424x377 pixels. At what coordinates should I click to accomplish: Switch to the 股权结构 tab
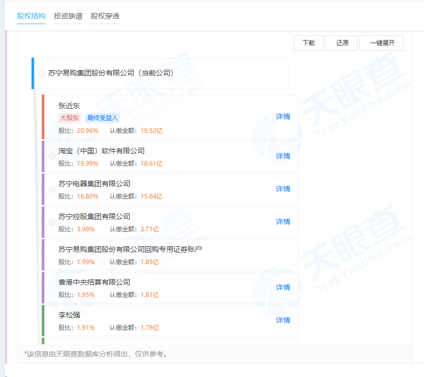point(31,16)
